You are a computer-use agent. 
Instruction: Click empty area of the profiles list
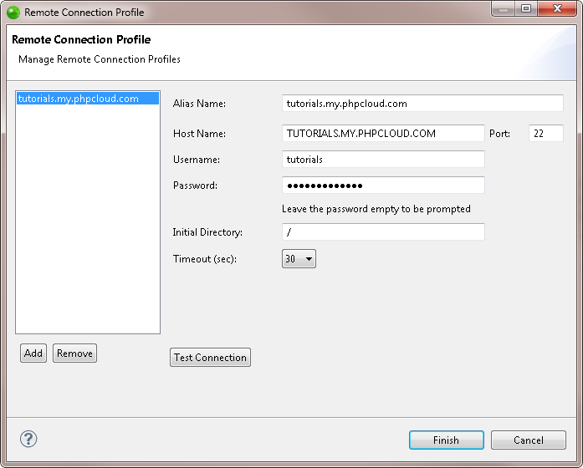click(x=88, y=219)
